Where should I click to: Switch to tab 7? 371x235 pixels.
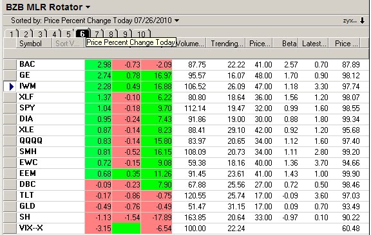tap(97, 34)
